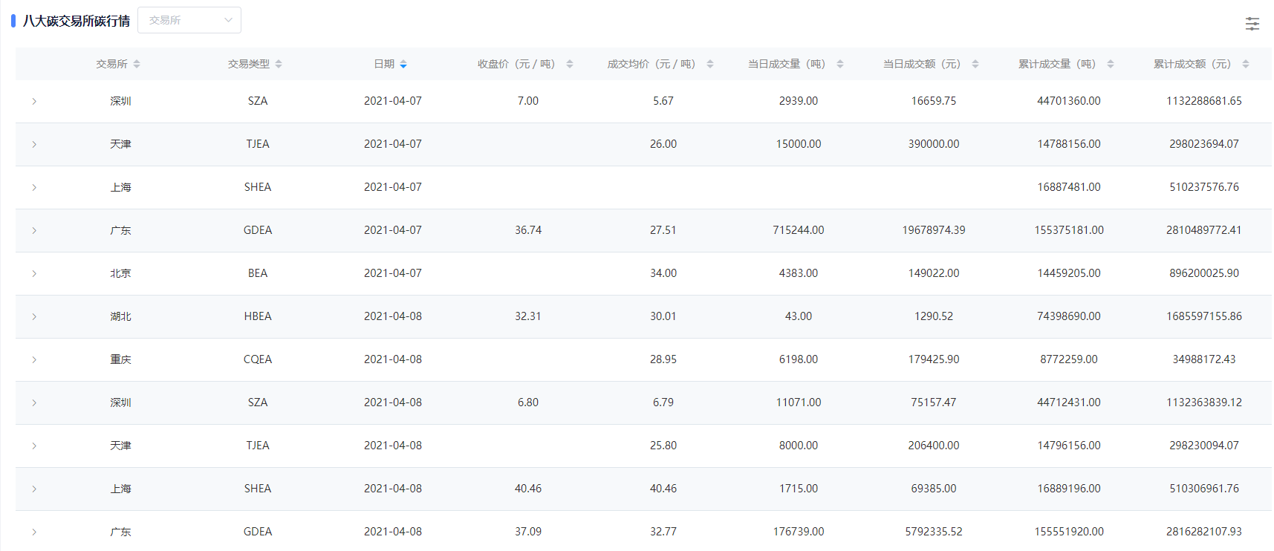1274x551 pixels.
Task: Expand the 广东 2021-04-08 row
Action: [x=34, y=532]
